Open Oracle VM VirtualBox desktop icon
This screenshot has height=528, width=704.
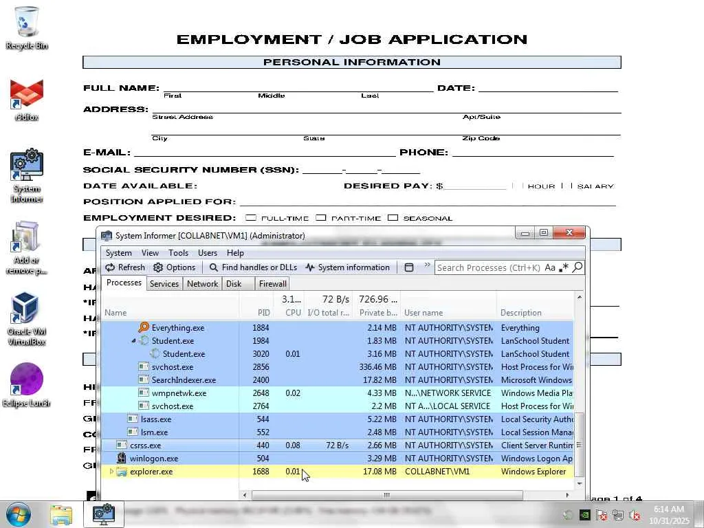pyautogui.click(x=26, y=319)
